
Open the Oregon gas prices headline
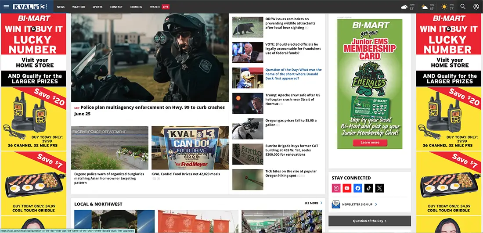tap(291, 122)
